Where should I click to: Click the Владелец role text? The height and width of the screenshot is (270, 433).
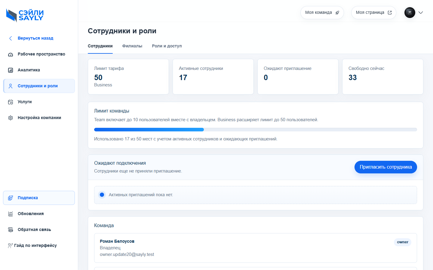(110, 248)
